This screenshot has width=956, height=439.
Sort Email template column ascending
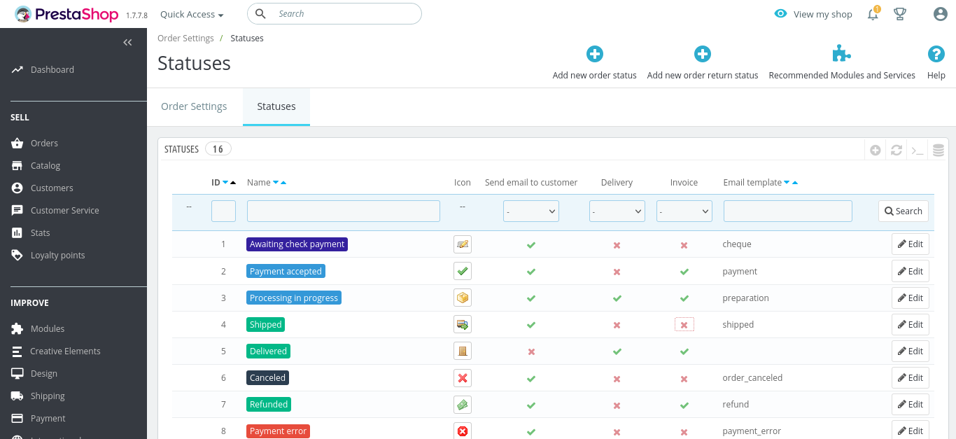pyautogui.click(x=795, y=183)
